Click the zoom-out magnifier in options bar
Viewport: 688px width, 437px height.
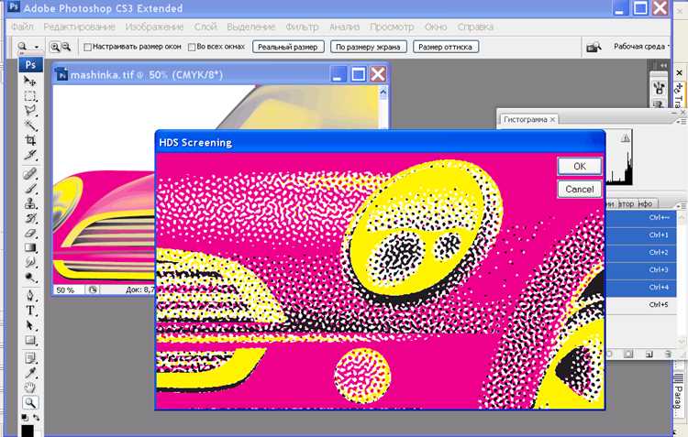(x=66, y=47)
